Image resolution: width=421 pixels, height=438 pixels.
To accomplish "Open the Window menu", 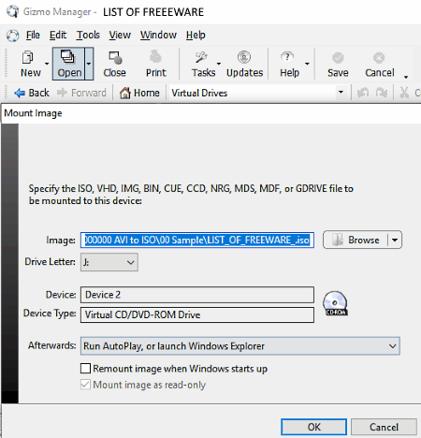I will coord(158,35).
